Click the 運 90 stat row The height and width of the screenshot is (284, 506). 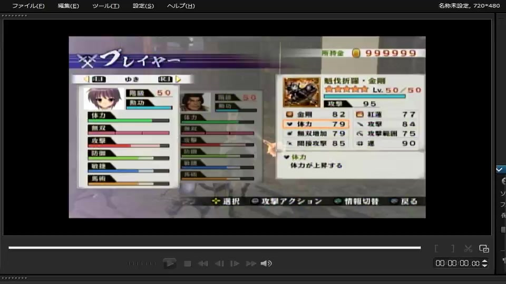coord(386,143)
